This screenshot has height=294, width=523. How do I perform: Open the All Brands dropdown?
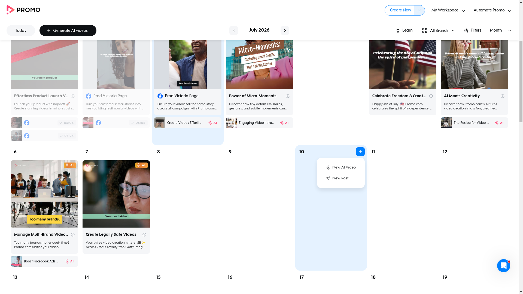pyautogui.click(x=438, y=30)
